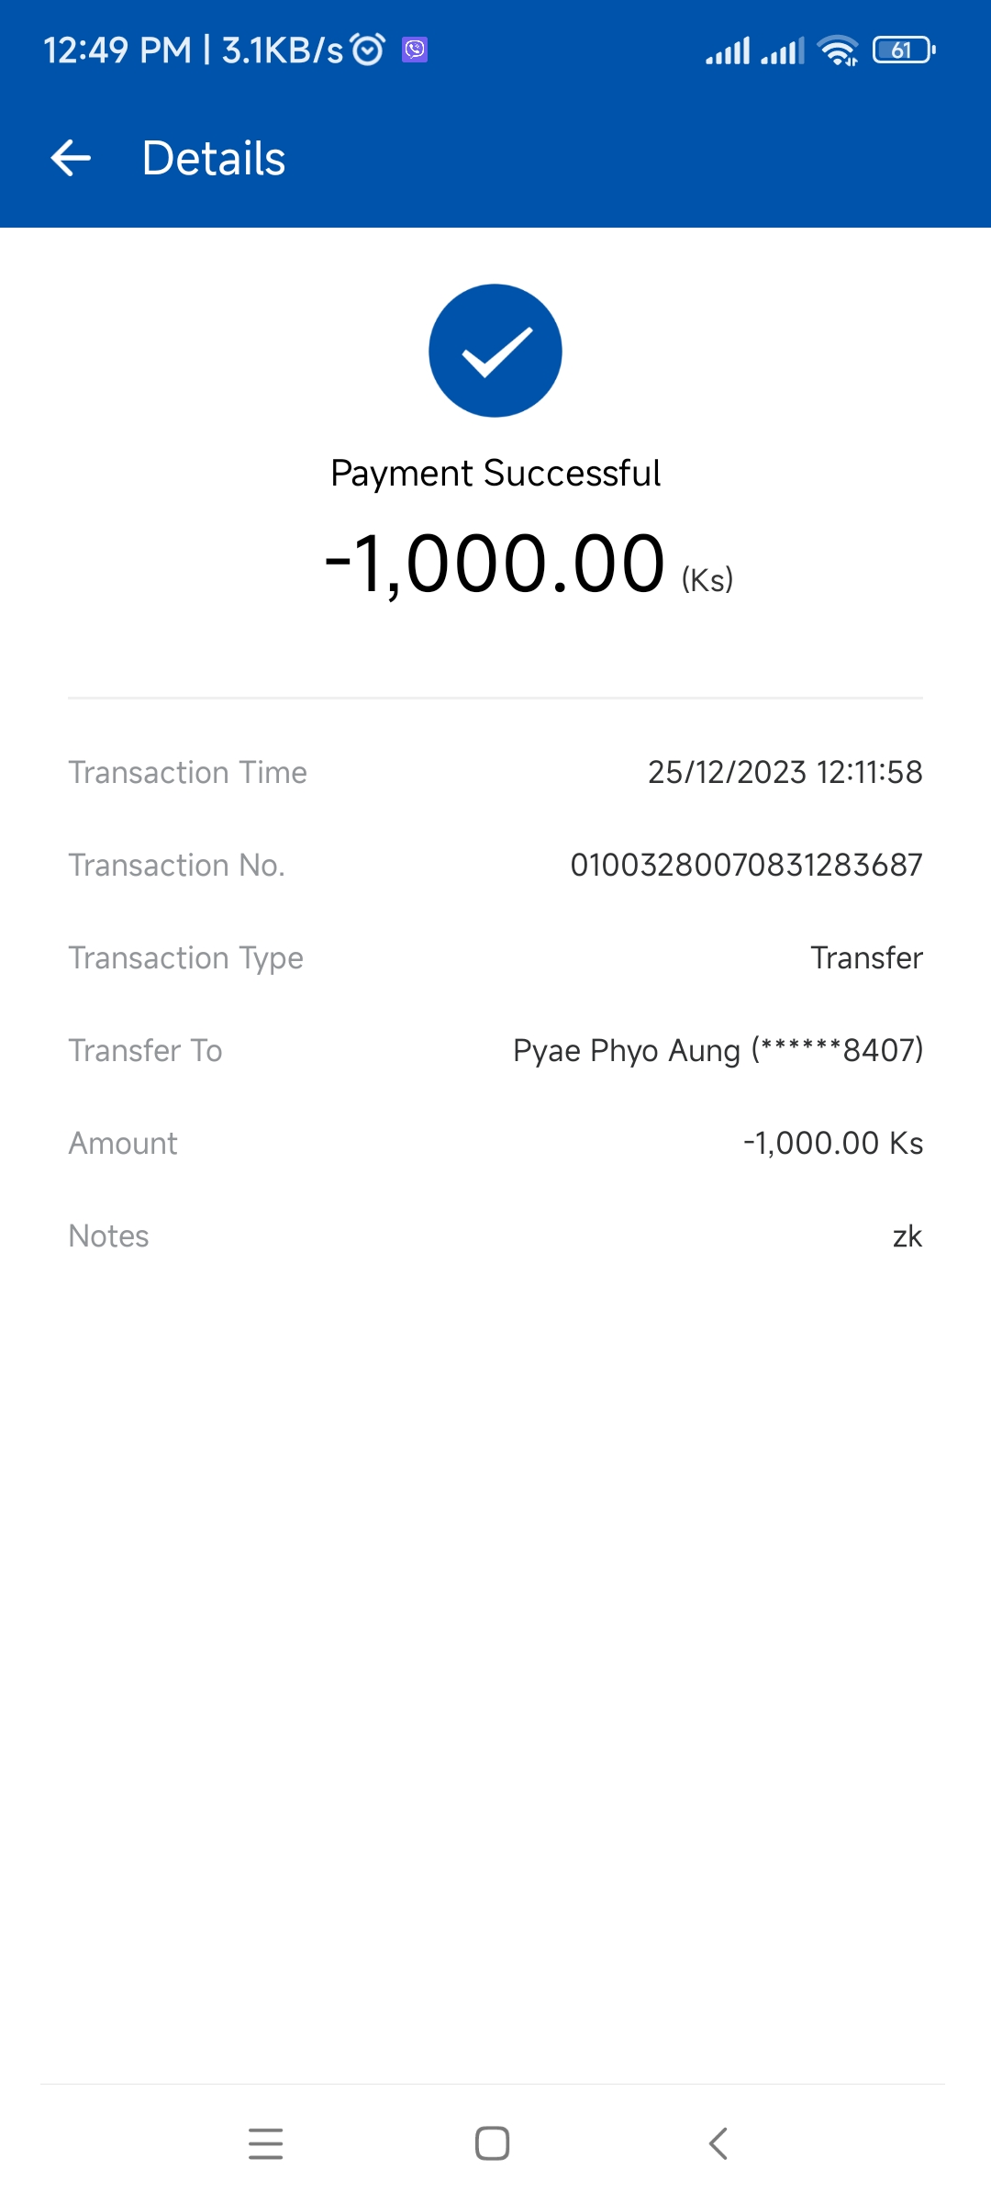Viewport: 991px width, 2203px height.
Task: Tap the Details page title
Action: 214,158
